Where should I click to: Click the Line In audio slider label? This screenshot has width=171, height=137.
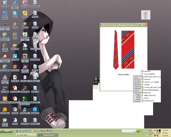[x=137, y=90]
